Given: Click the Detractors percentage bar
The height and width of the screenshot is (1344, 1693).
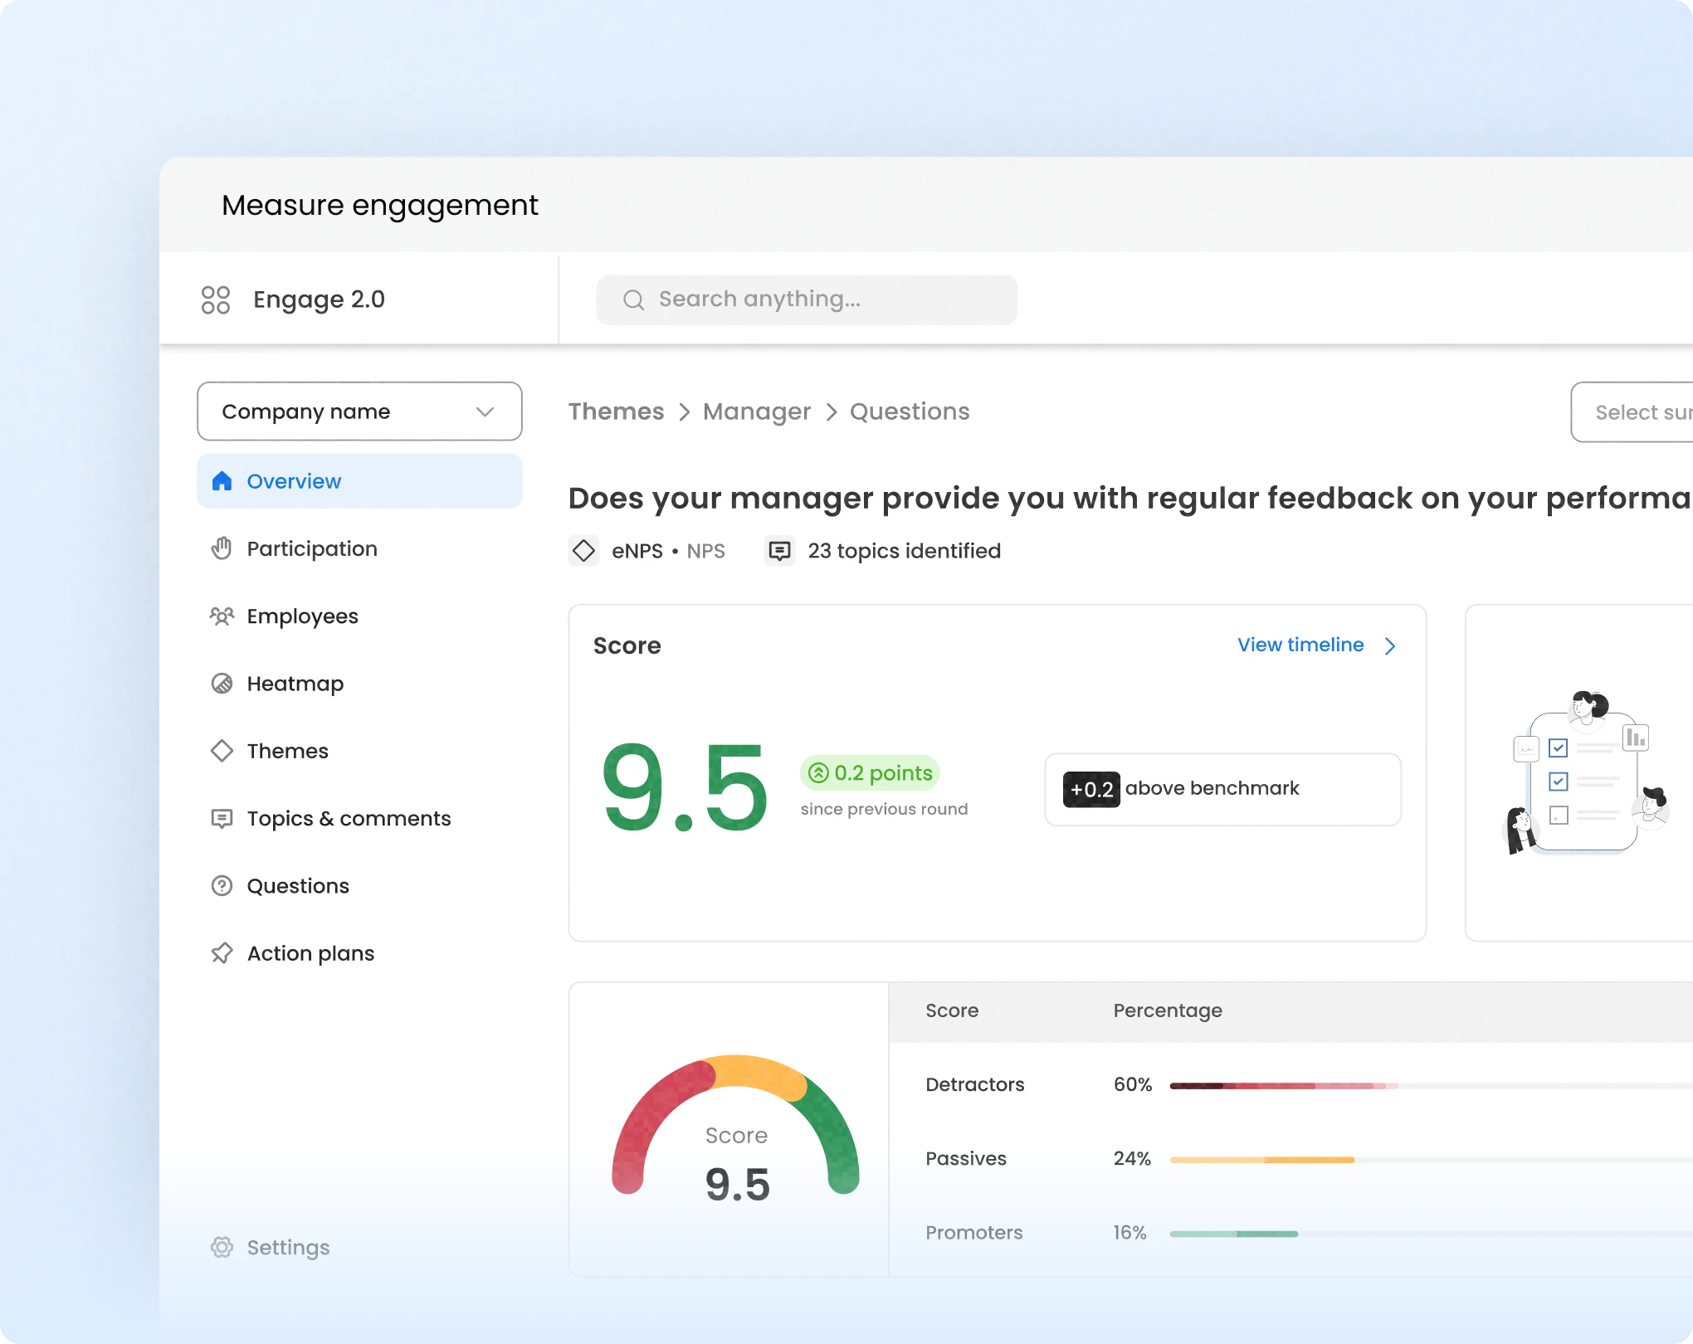Looking at the screenshot, I should 1283,1085.
